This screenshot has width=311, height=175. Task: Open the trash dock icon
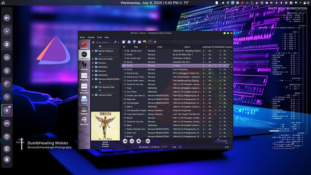pyautogui.click(x=7, y=159)
